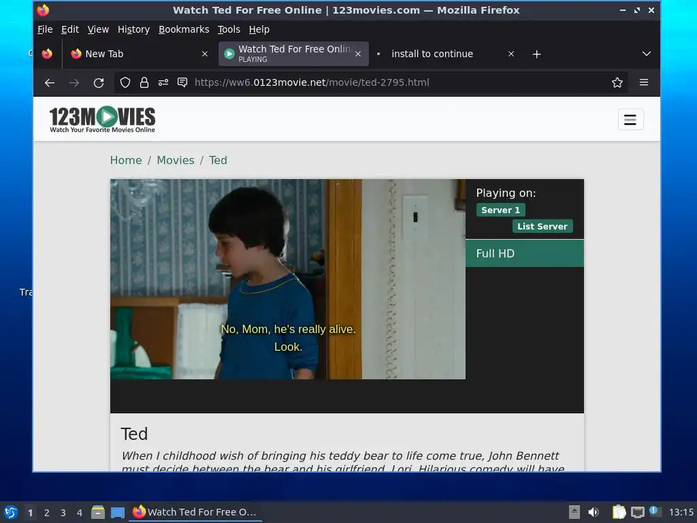Switch to virtual desktop 4

tap(80, 513)
